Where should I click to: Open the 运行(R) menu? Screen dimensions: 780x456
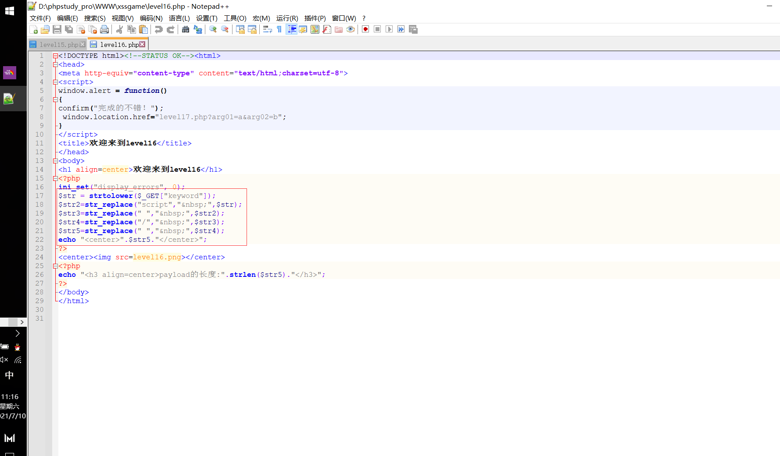(x=287, y=18)
